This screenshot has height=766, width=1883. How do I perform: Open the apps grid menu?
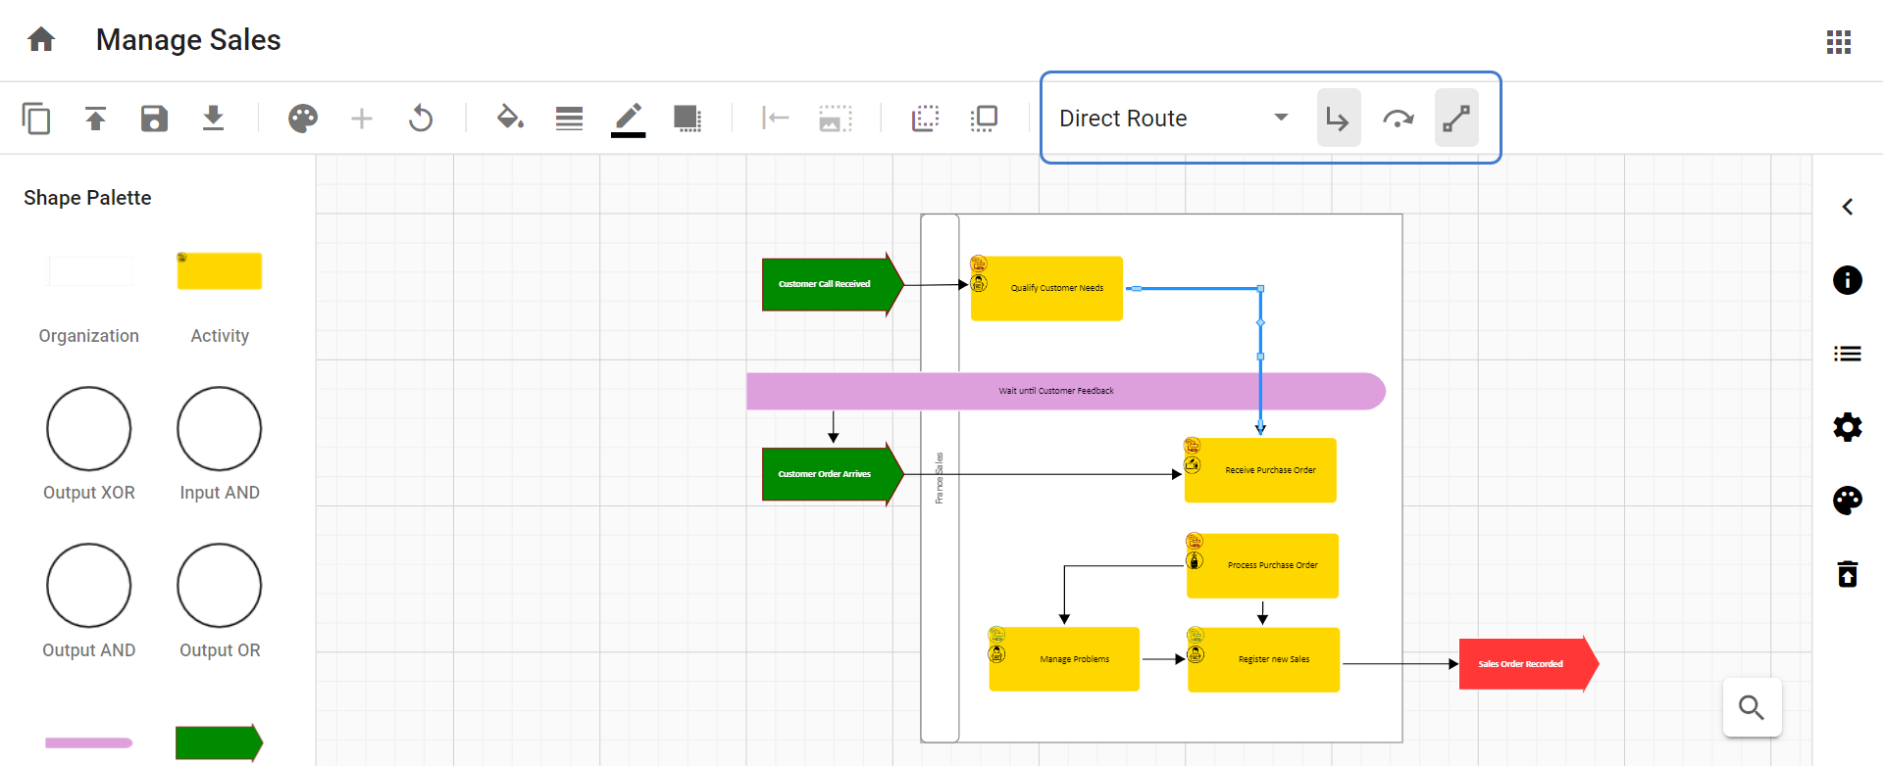point(1838,42)
